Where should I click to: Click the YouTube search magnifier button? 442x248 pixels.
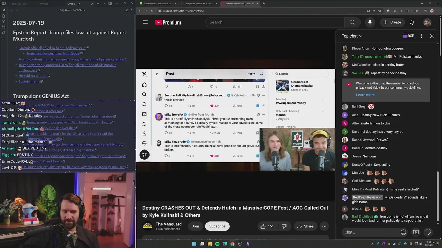pyautogui.click(x=352, y=22)
